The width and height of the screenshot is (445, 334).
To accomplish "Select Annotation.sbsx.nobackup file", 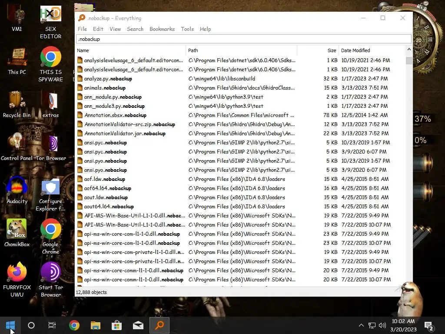I will tap(240, 115).
